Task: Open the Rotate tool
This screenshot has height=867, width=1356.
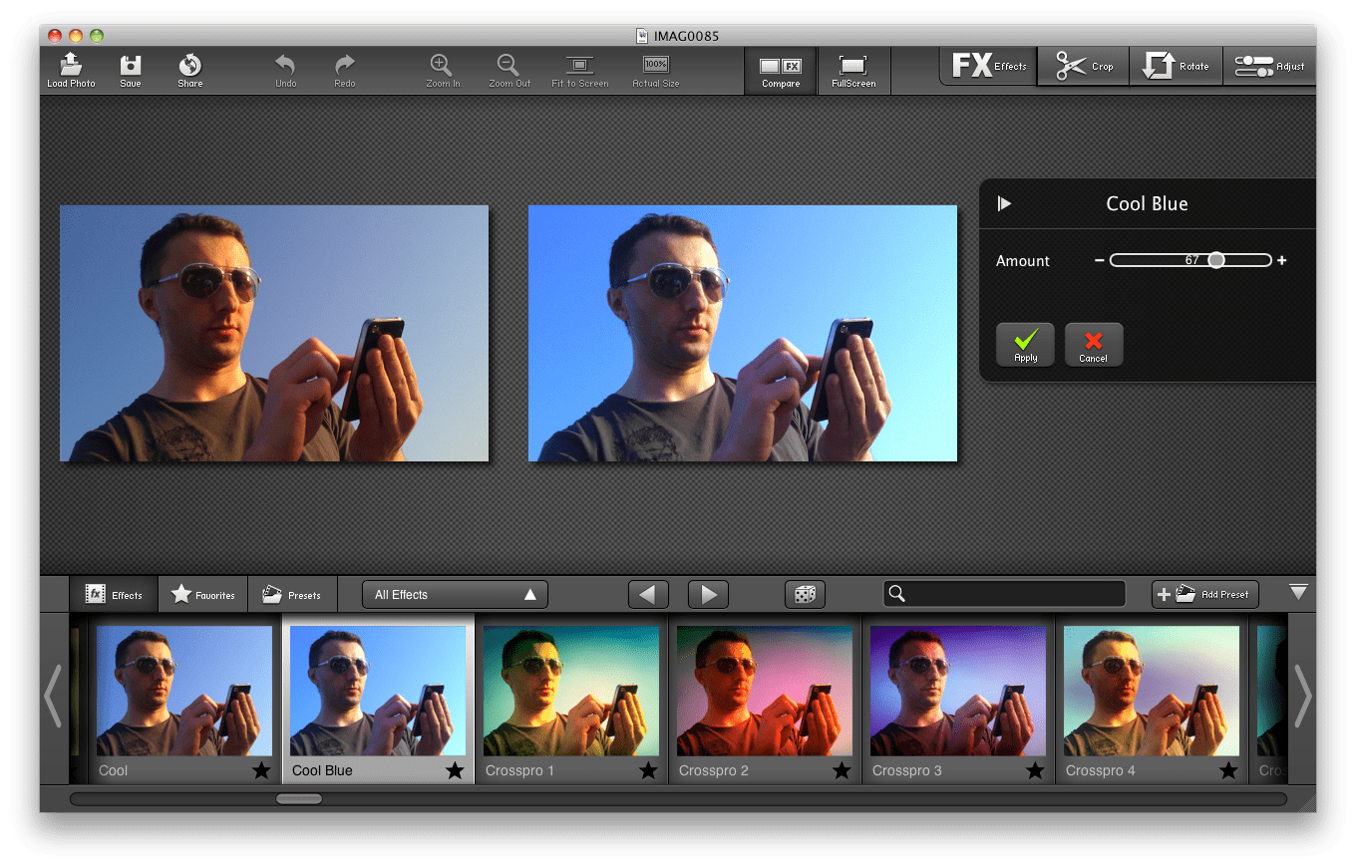Action: [x=1176, y=66]
